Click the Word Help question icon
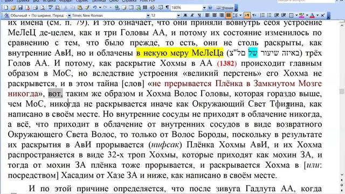 (210, 8)
